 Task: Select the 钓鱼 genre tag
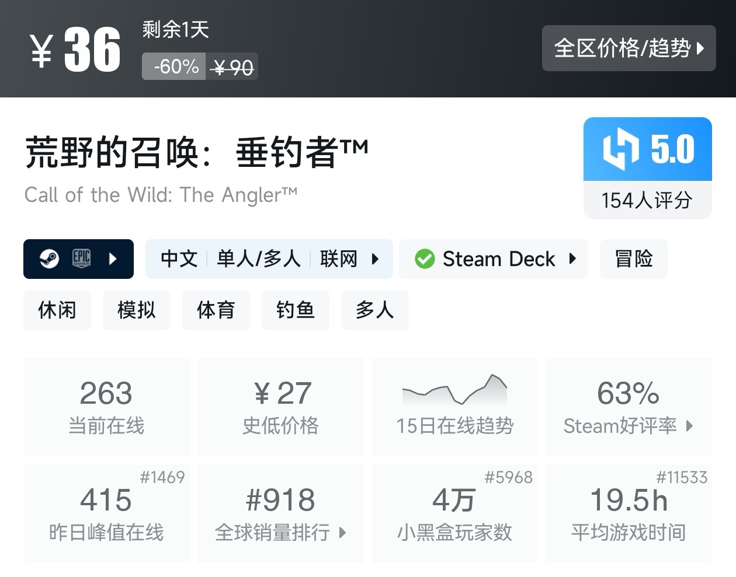point(296,310)
